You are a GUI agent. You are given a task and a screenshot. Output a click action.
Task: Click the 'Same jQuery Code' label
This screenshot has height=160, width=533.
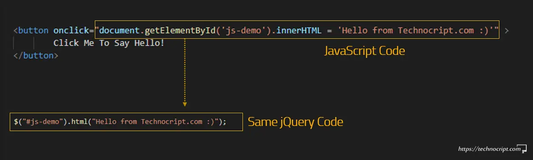295,122
